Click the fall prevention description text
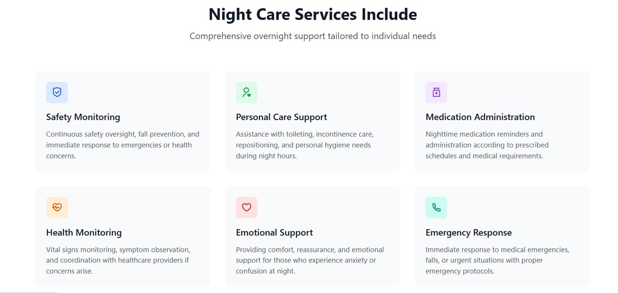The height and width of the screenshot is (293, 618). click(122, 145)
